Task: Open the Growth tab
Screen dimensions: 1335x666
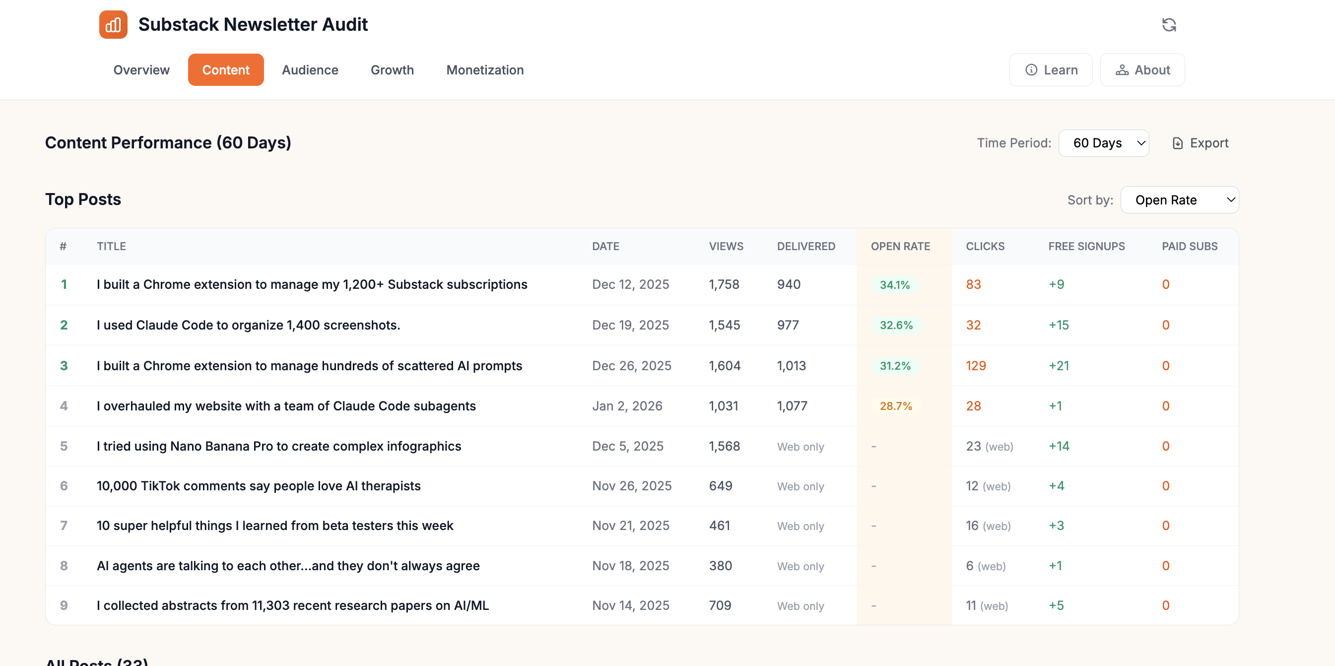Action: click(392, 69)
